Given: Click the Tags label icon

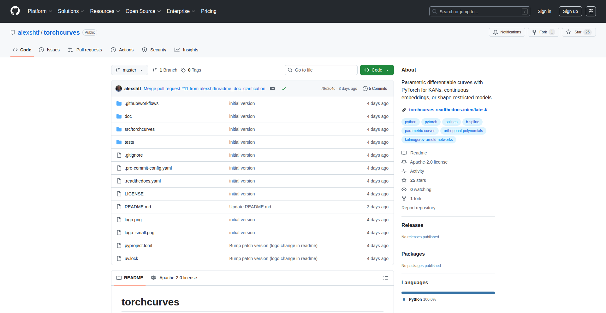Looking at the screenshot, I should pos(183,70).
